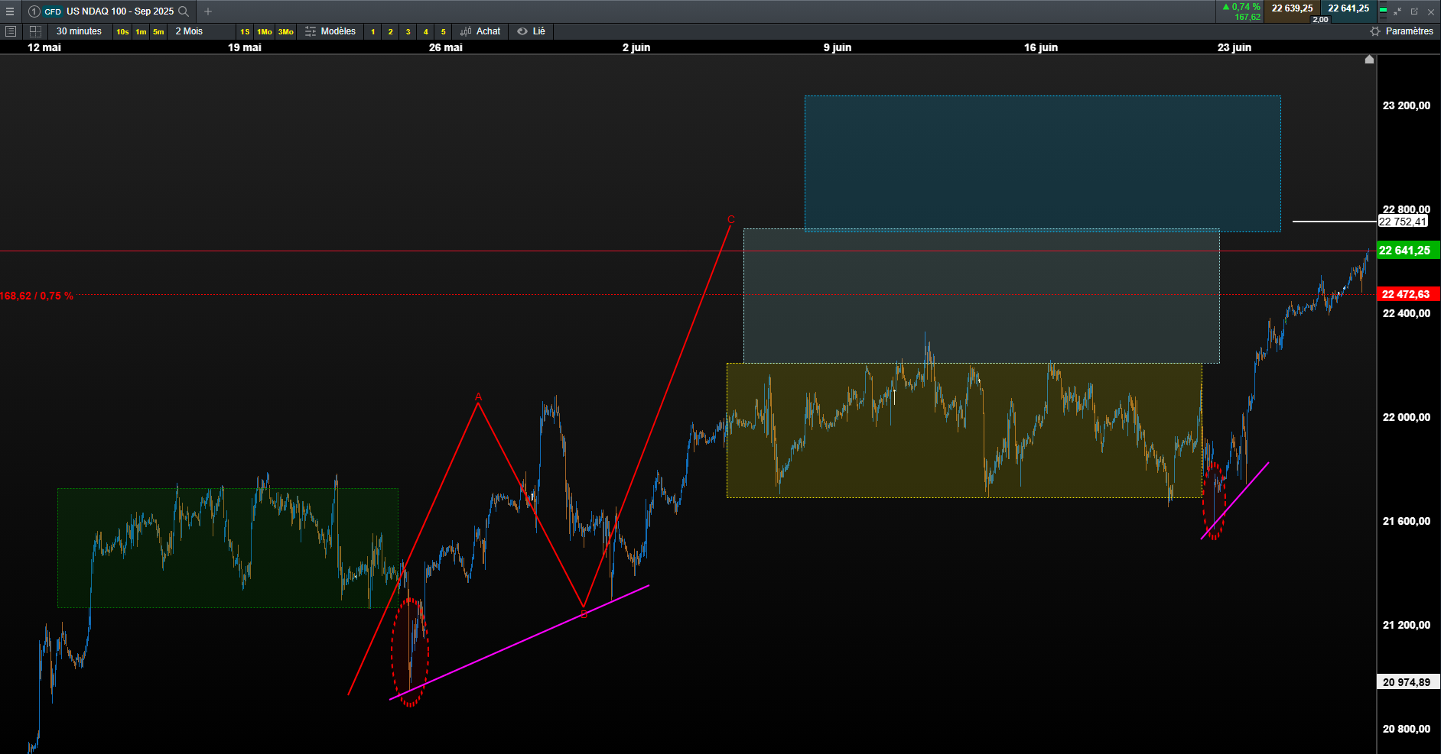Select the magenta trendline under point B

(520, 642)
